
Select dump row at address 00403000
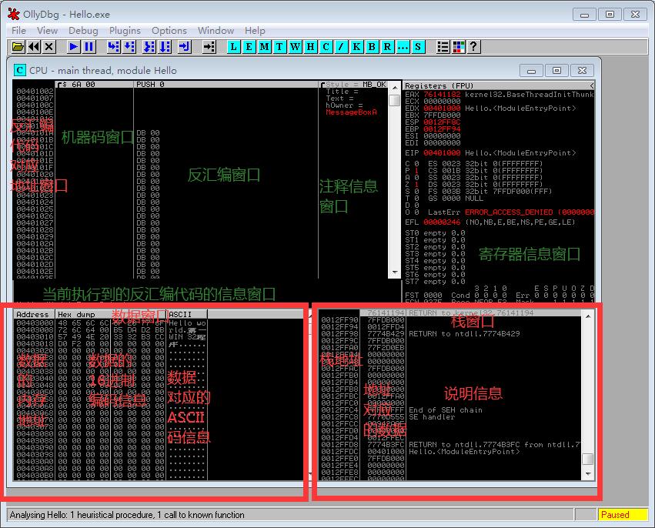click(111, 323)
